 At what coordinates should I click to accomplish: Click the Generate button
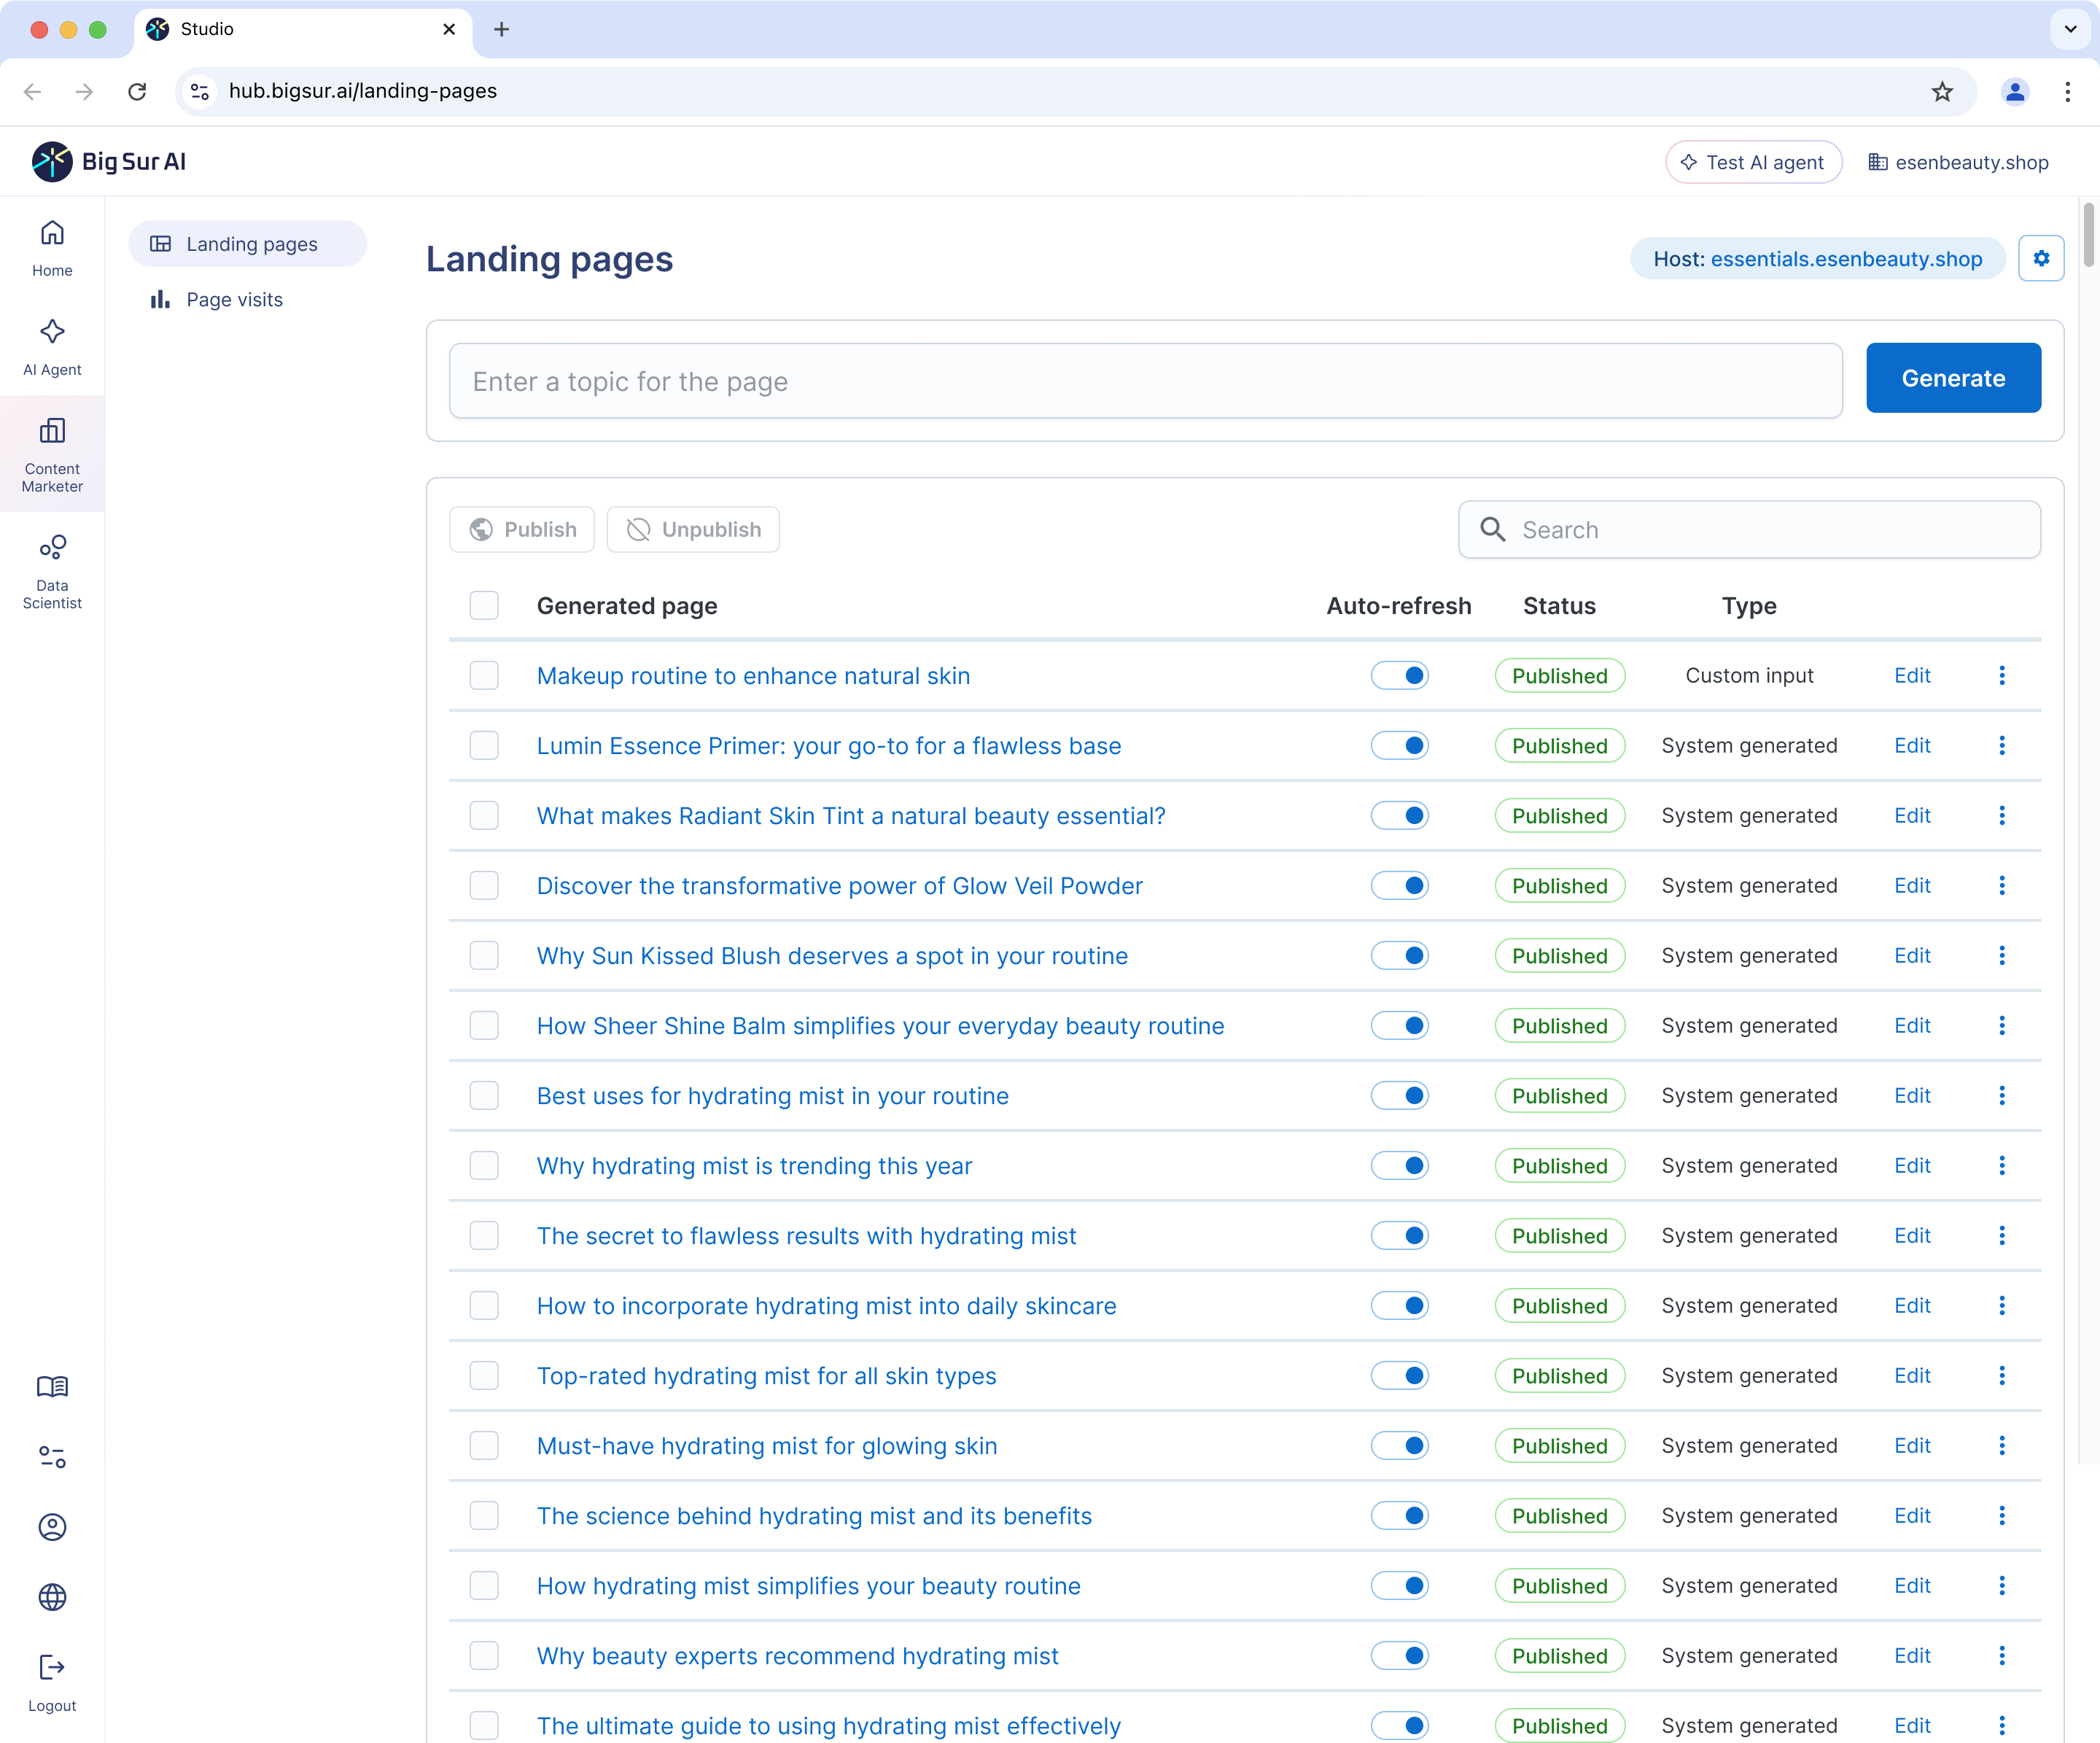[1952, 378]
